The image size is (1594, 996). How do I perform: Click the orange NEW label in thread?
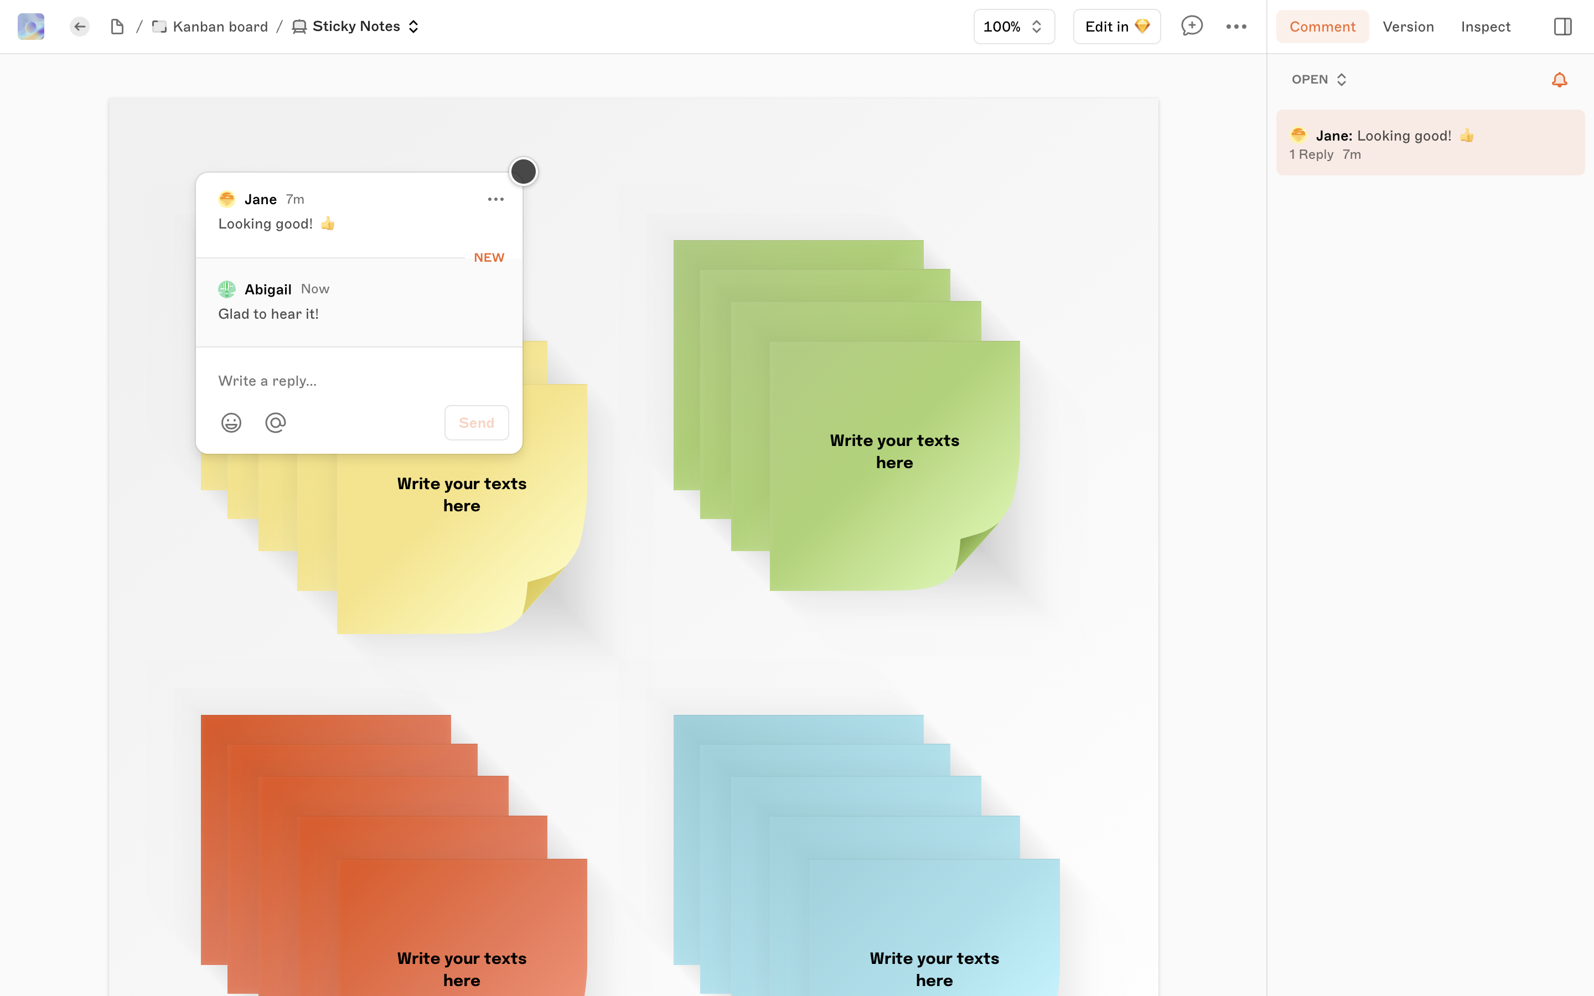(x=489, y=257)
